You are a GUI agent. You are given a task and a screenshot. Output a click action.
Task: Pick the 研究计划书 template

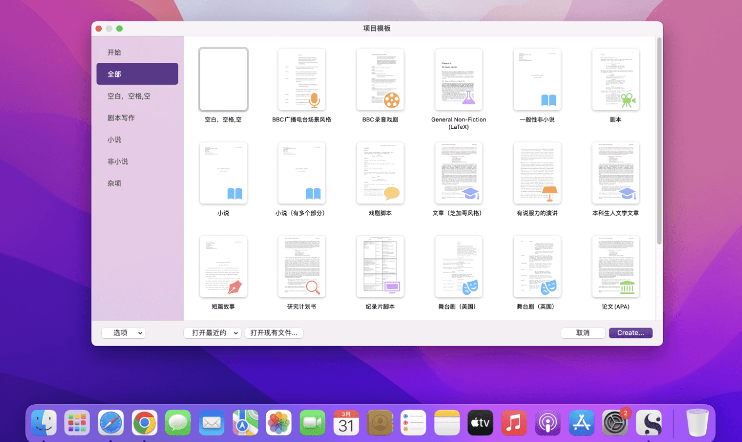click(302, 267)
